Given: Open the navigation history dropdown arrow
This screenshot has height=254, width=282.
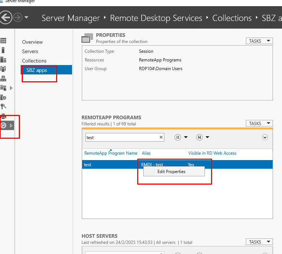Looking at the screenshot, I should tap(26, 17).
